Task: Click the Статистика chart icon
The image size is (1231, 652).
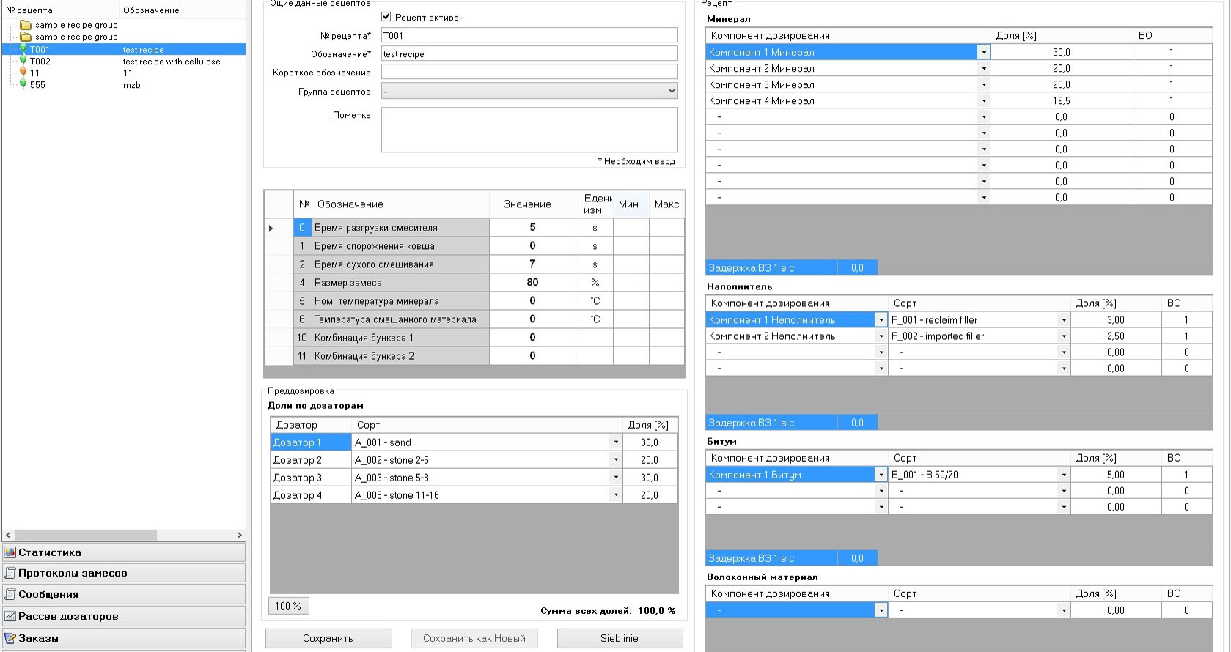Action: [x=10, y=552]
